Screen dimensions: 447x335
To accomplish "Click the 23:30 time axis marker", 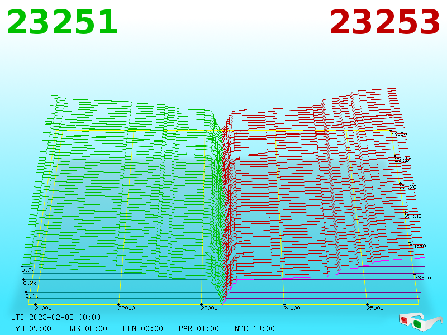I will pyautogui.click(x=413, y=216).
